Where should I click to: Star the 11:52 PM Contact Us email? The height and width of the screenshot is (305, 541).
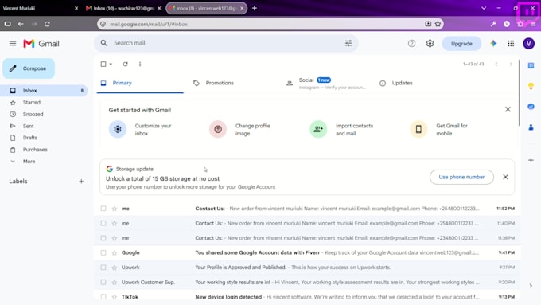point(115,209)
